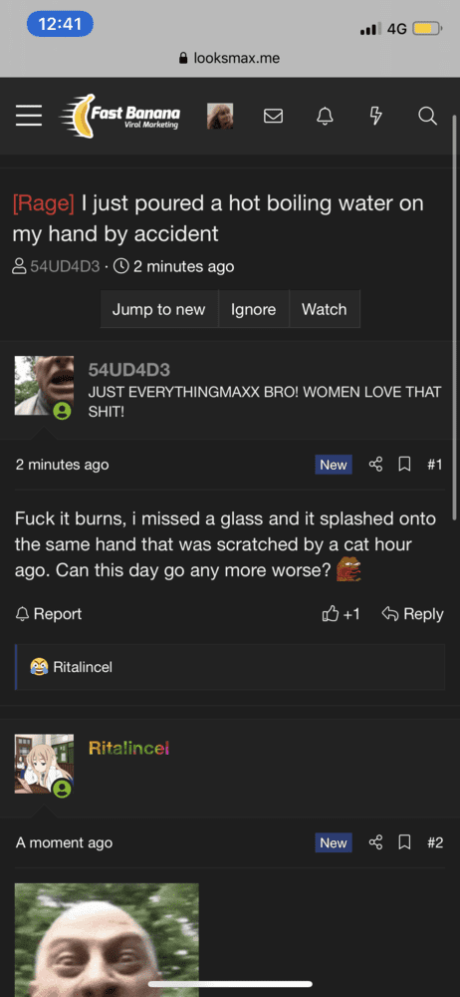Click the Fast Banana logo
The image size is (460, 997).
pyautogui.click(x=119, y=116)
